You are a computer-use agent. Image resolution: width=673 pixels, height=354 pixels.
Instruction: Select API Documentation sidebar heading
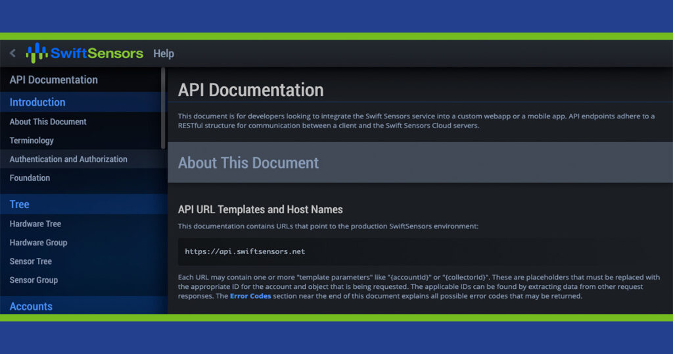coord(54,80)
